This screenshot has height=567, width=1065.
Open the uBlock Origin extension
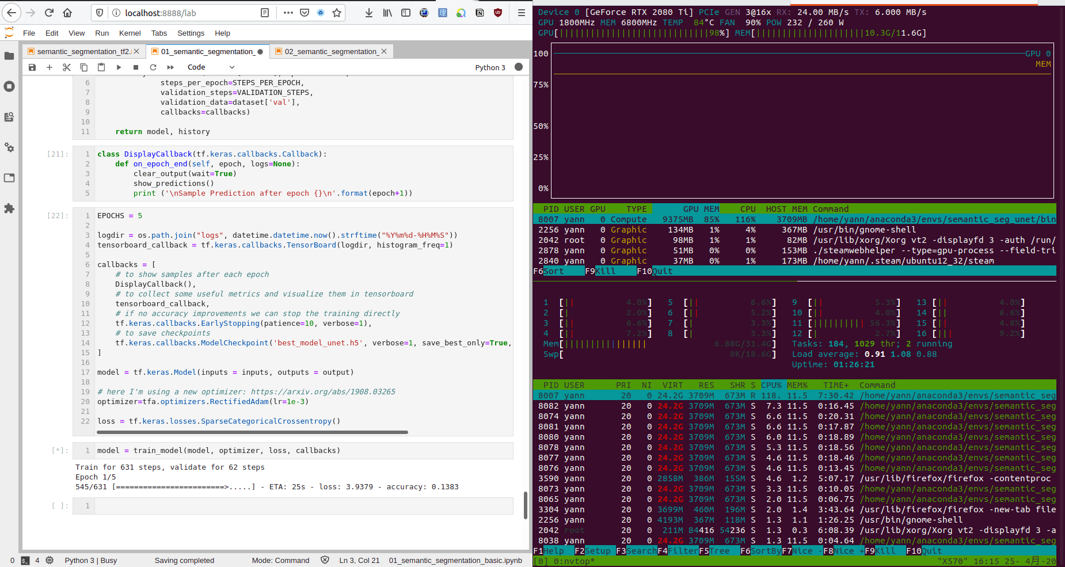pyautogui.click(x=498, y=13)
